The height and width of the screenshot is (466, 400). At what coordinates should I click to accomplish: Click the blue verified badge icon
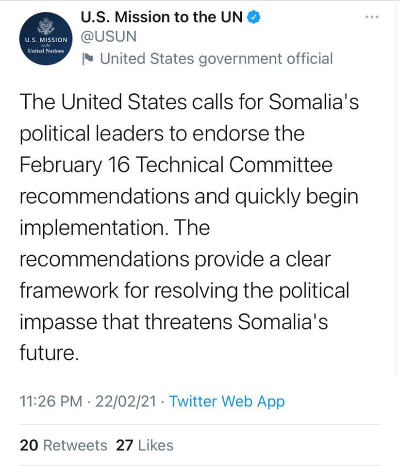(253, 17)
